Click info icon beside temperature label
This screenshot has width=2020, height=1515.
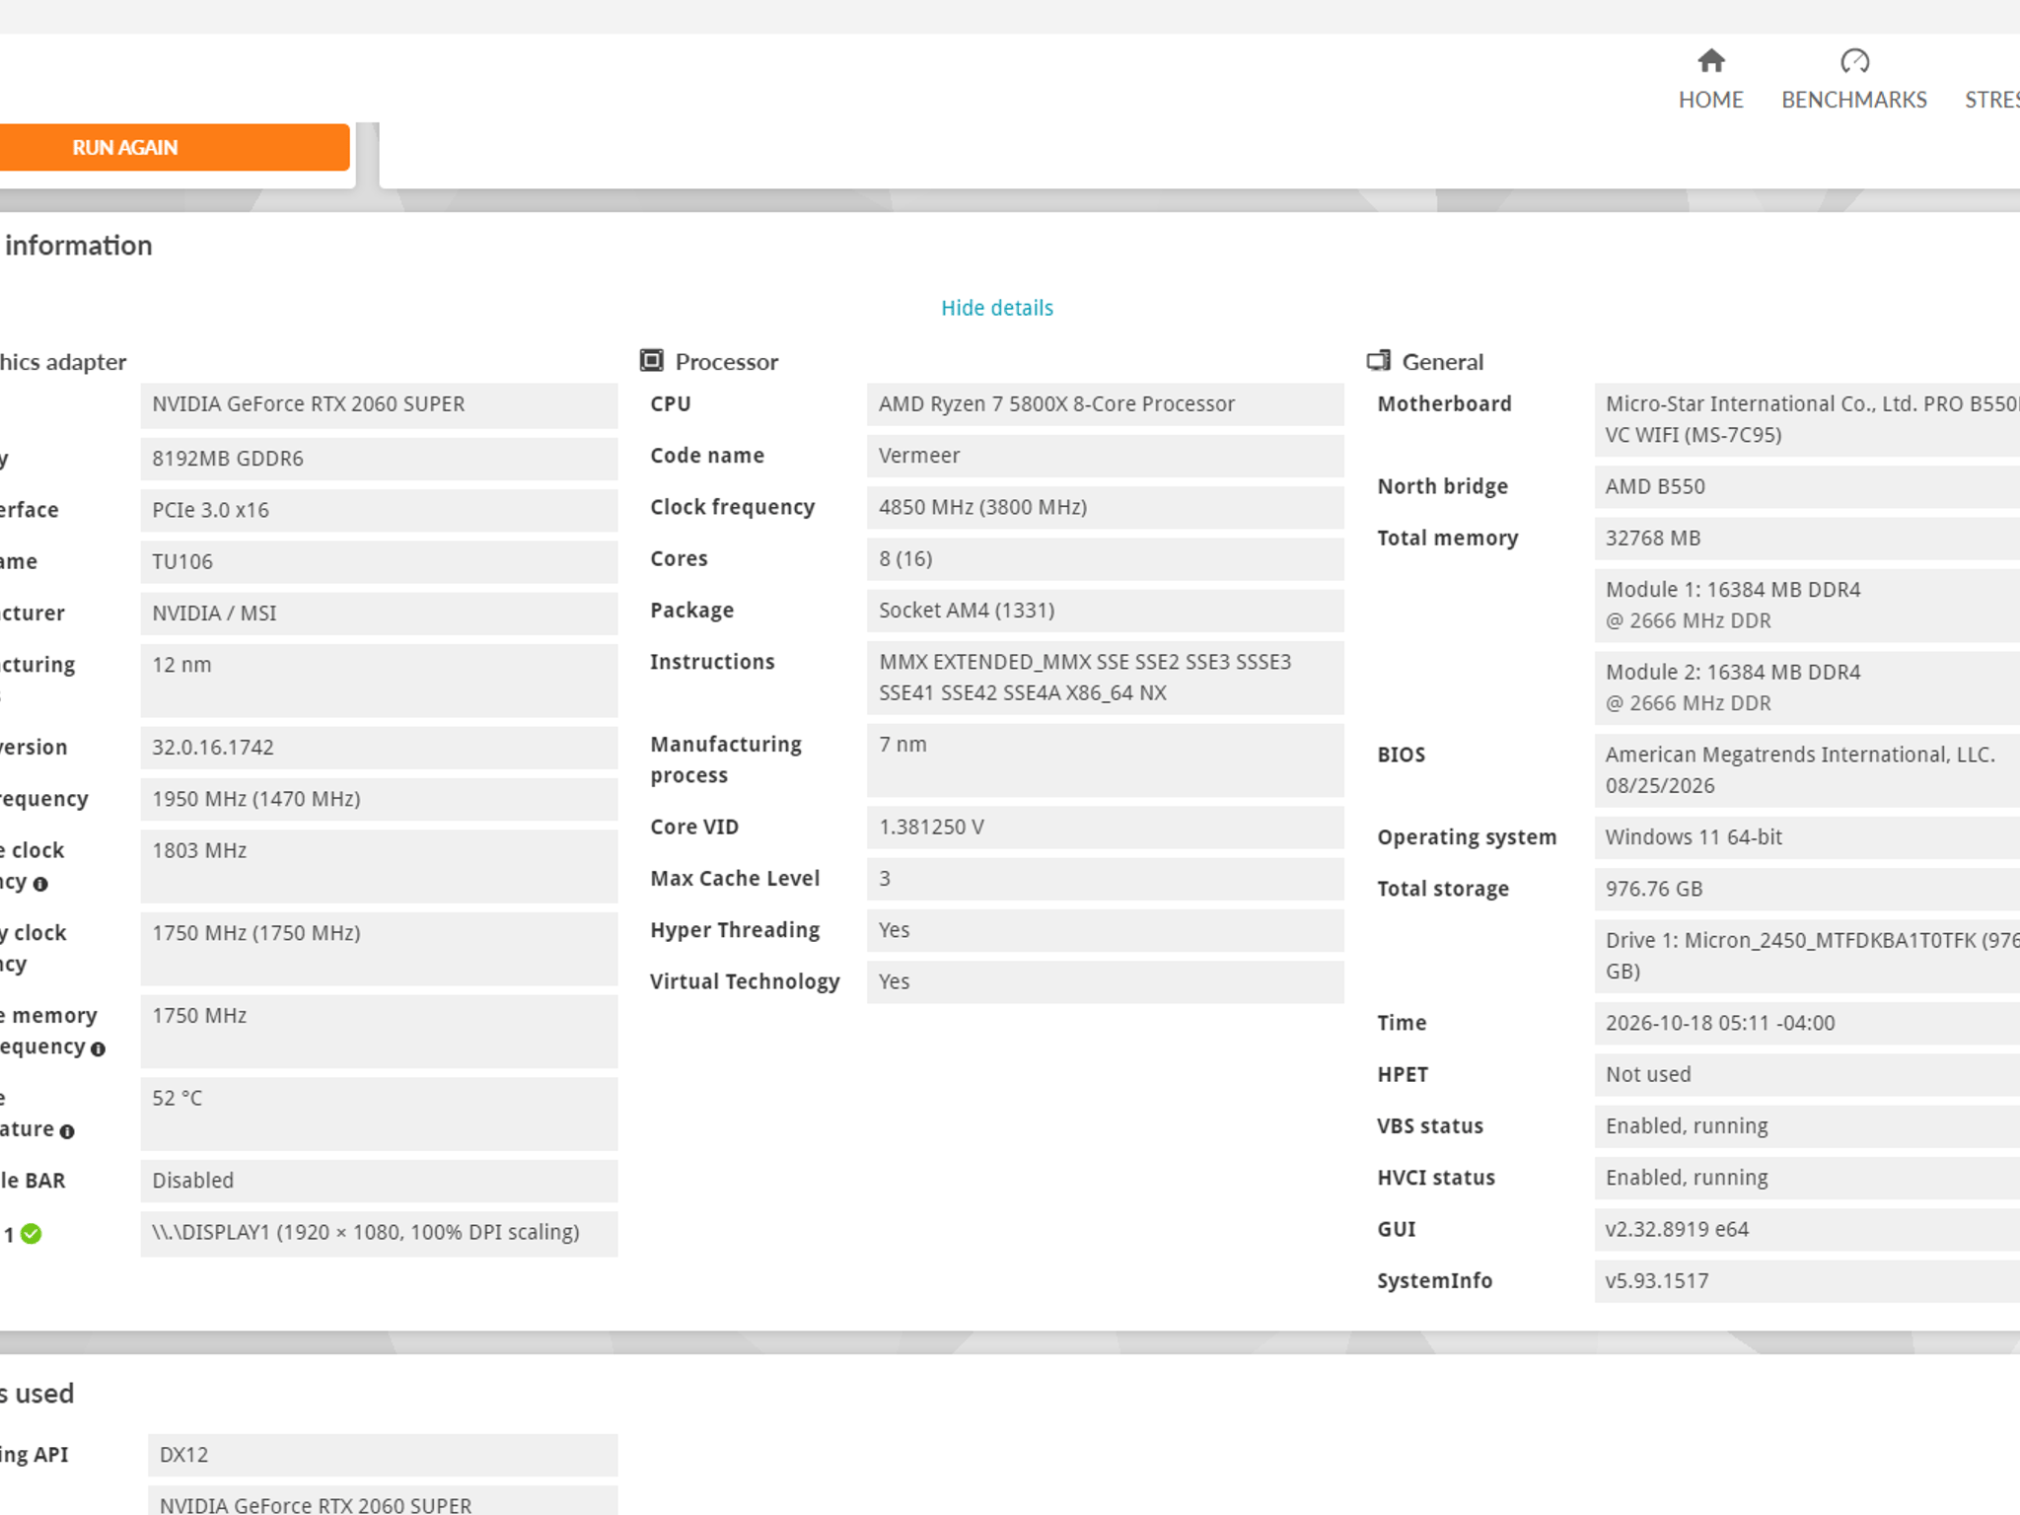[x=67, y=1131]
